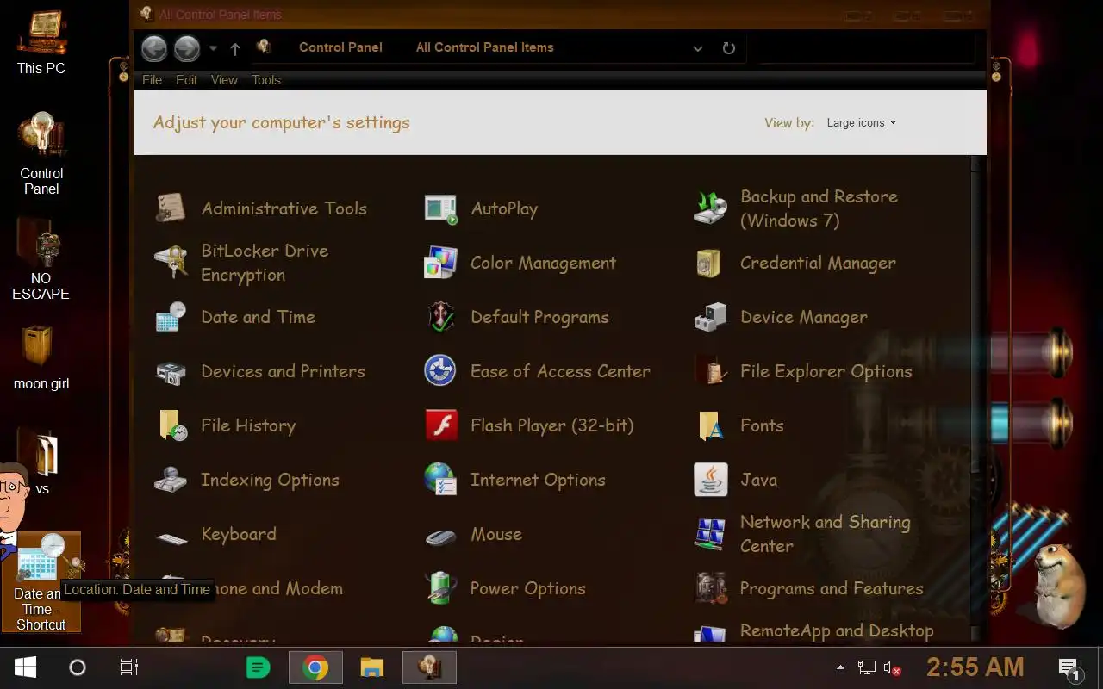Click the muted volume tray icon
This screenshot has width=1103, height=689.
pyautogui.click(x=892, y=667)
